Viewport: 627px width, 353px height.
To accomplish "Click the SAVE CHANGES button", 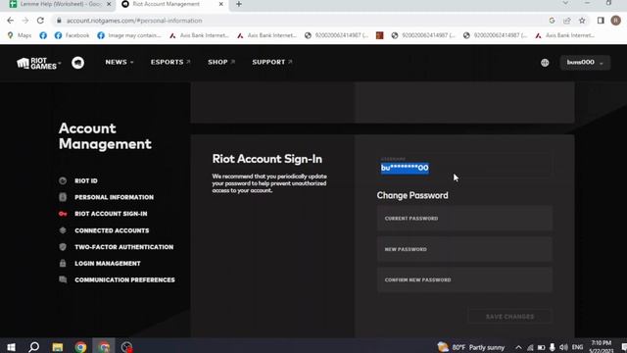I will pos(509,317).
